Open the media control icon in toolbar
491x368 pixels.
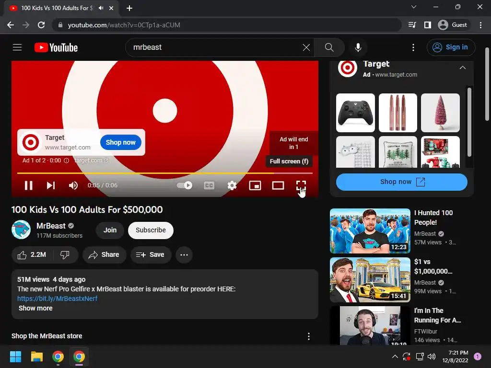(x=412, y=25)
